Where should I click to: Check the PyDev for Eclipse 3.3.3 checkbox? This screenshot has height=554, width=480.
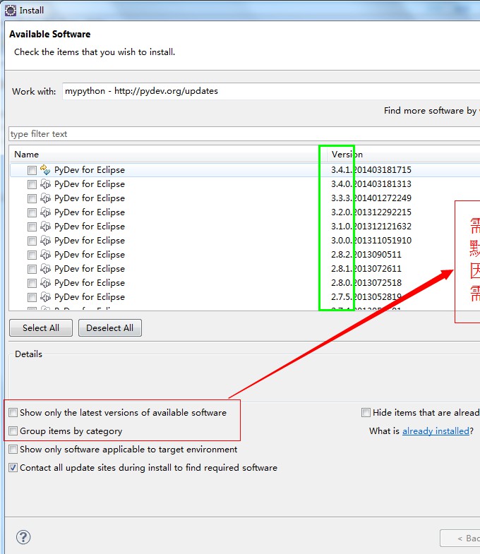pos(32,198)
